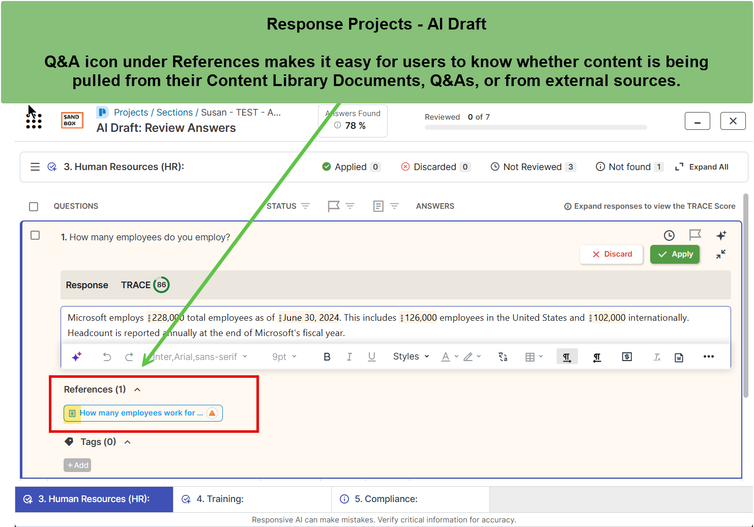The width and height of the screenshot is (754, 527).
Task: Switch to the 4. Training tab
Action: (x=252, y=500)
